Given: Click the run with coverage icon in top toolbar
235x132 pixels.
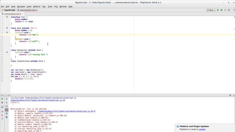Looking at the screenshot, I should tap(225, 10).
